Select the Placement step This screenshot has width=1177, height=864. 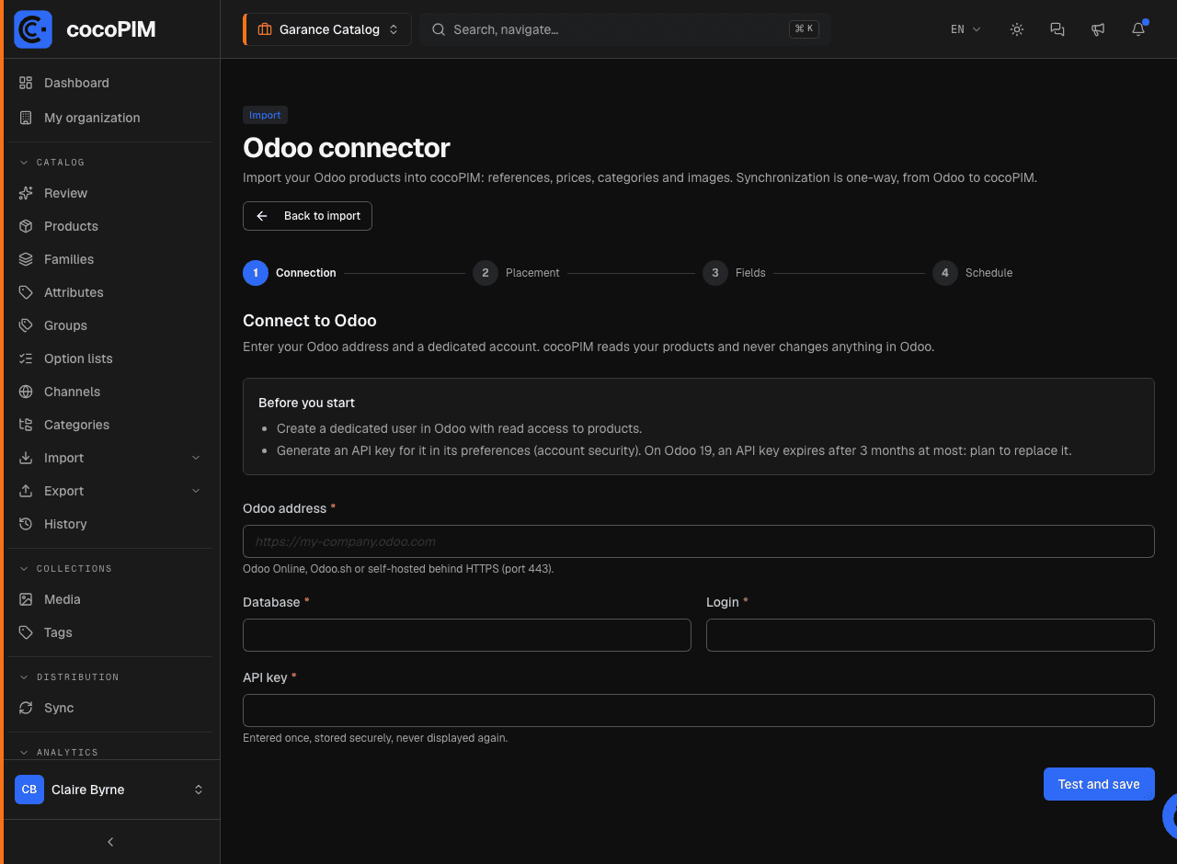[517, 273]
